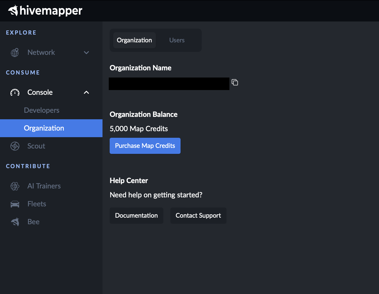Click the Bee icon in the sidebar
Image resolution: width=379 pixels, height=294 pixels.
click(x=15, y=222)
